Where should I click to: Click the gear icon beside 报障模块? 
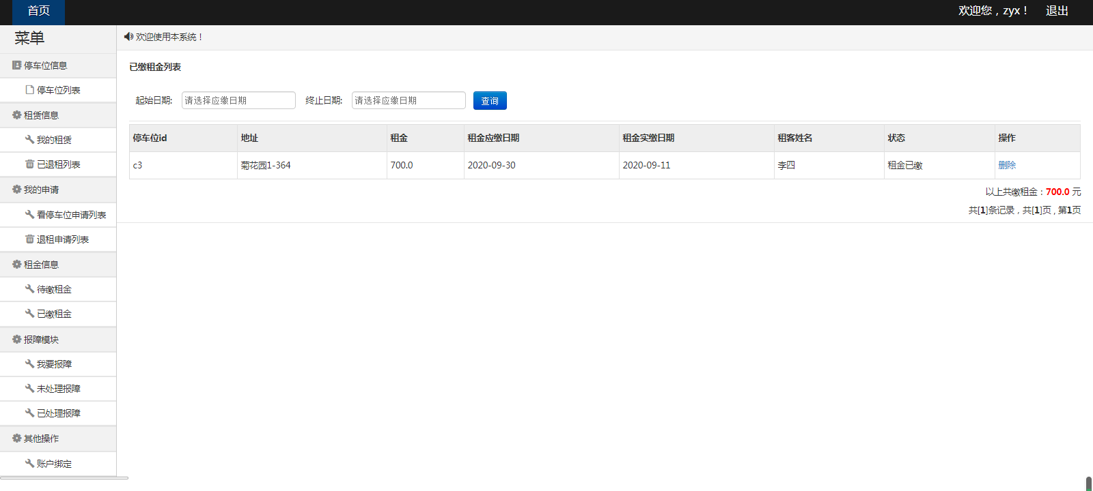tap(16, 340)
